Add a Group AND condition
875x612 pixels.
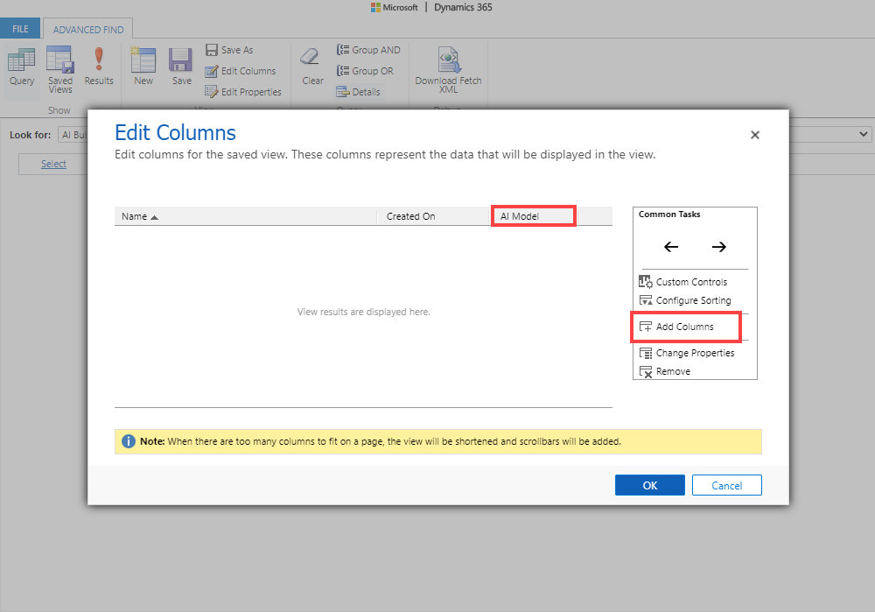point(368,50)
